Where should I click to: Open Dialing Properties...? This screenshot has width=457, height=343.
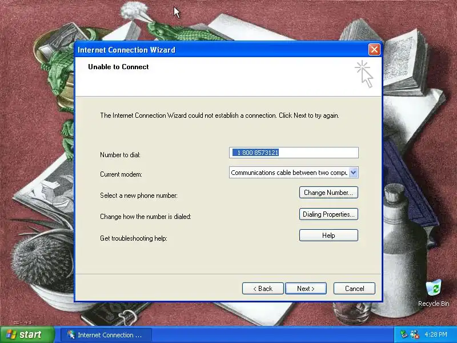click(328, 214)
